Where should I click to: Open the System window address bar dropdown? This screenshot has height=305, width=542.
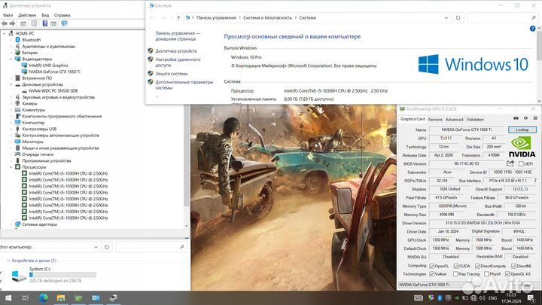click(x=446, y=17)
